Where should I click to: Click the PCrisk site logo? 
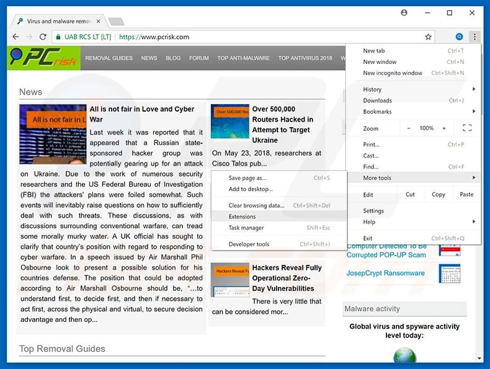coord(44,58)
